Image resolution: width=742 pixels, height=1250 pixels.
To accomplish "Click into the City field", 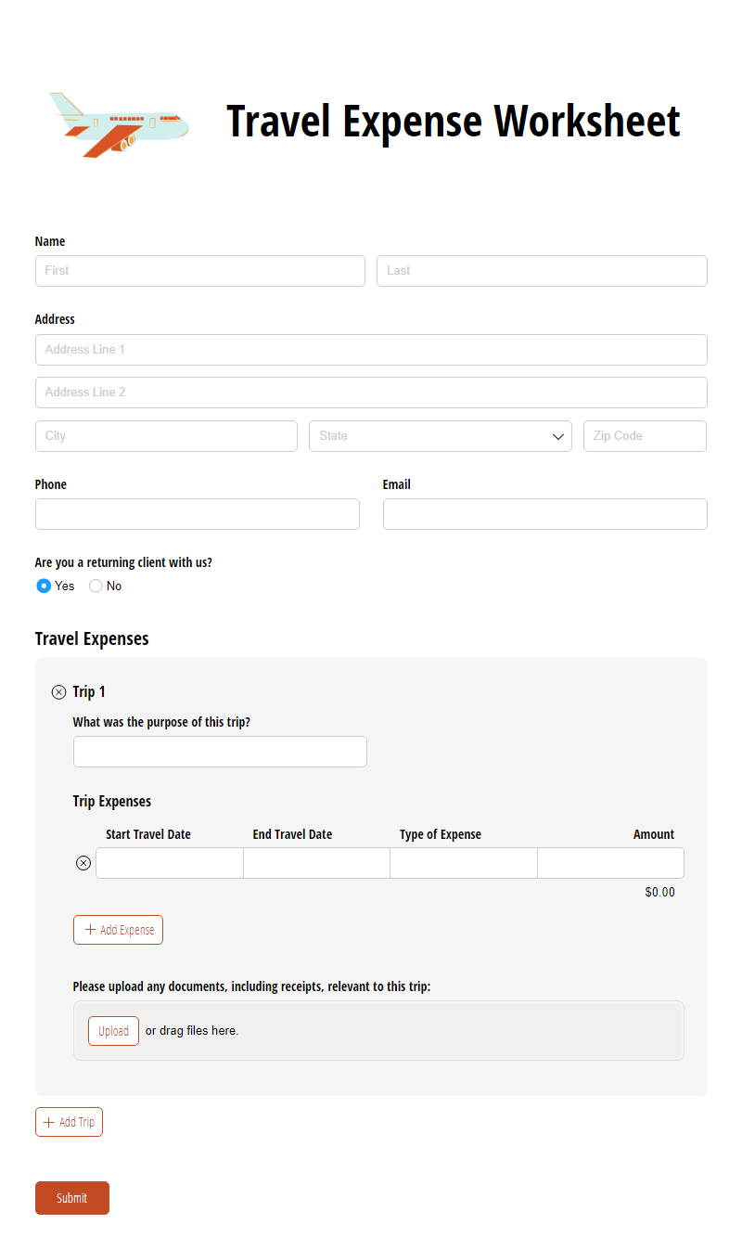I will [166, 436].
